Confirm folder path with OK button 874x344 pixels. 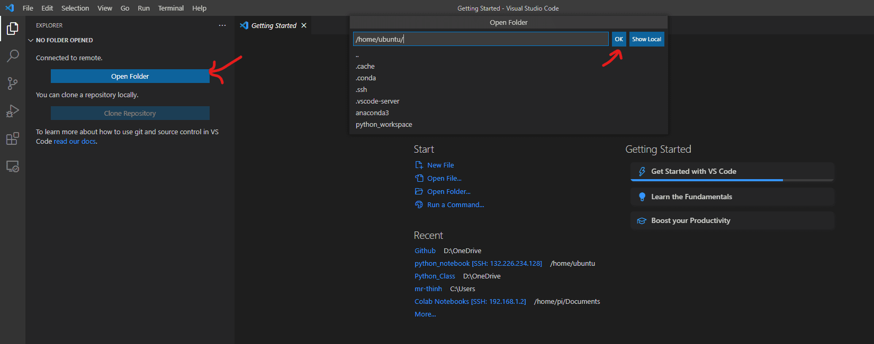click(x=619, y=39)
